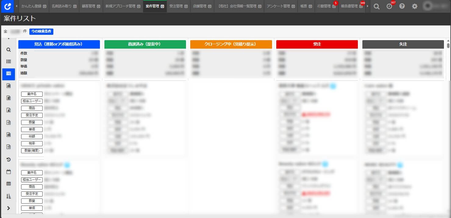Image resolution: width=451 pixels, height=218 pixels.
Task: Open the table grid icon in sidebar
Action: (9, 184)
